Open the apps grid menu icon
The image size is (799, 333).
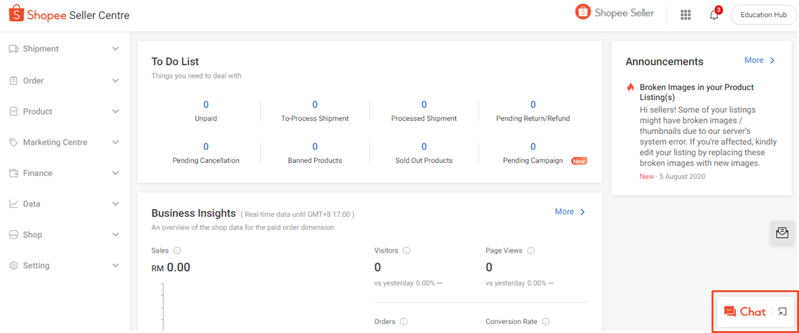click(x=685, y=15)
